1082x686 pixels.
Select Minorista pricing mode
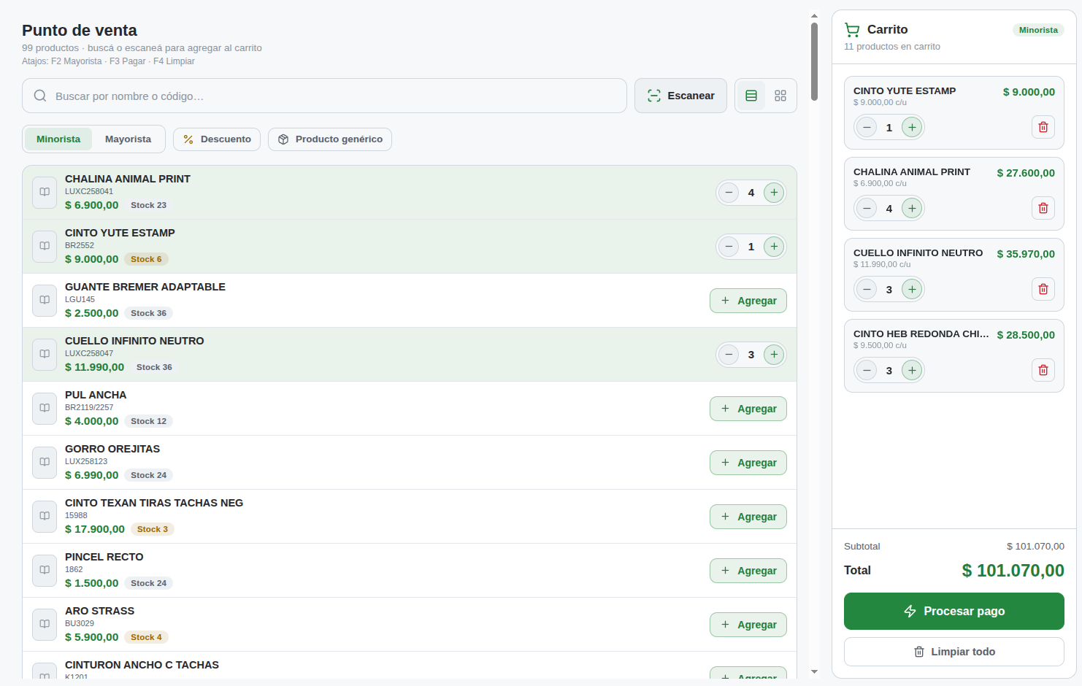click(x=58, y=139)
